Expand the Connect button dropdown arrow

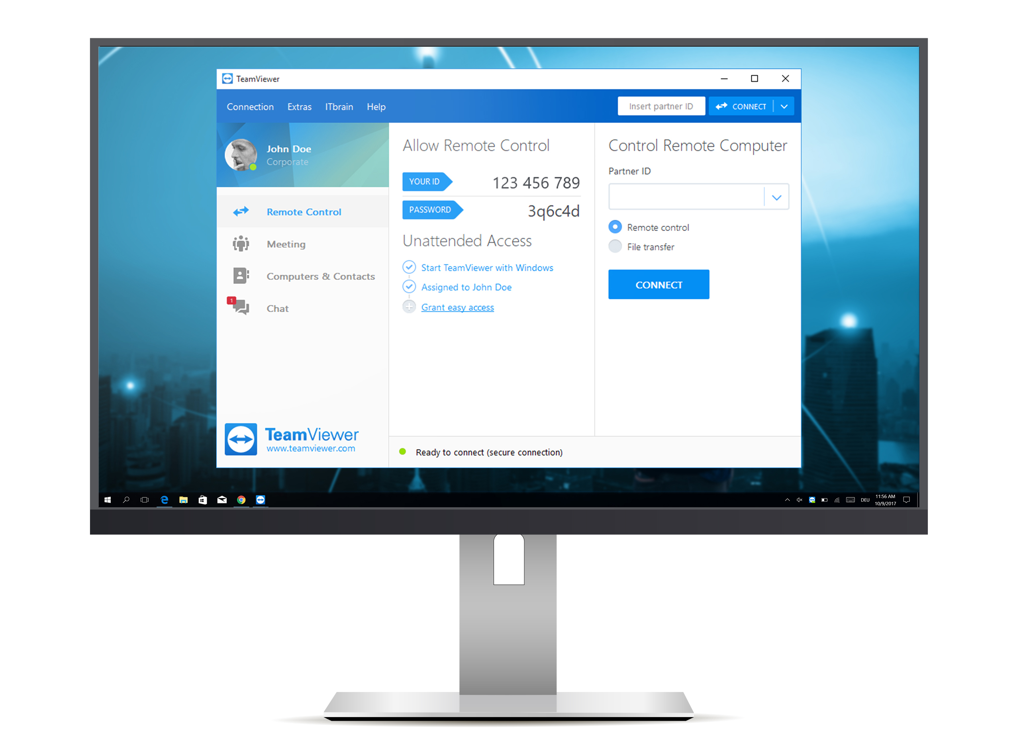[787, 106]
